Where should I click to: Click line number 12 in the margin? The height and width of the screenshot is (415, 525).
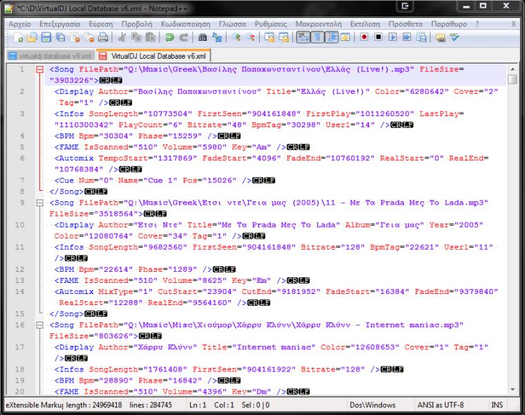coord(20,270)
